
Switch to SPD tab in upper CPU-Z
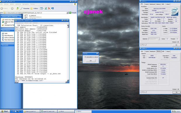coord(163,4)
